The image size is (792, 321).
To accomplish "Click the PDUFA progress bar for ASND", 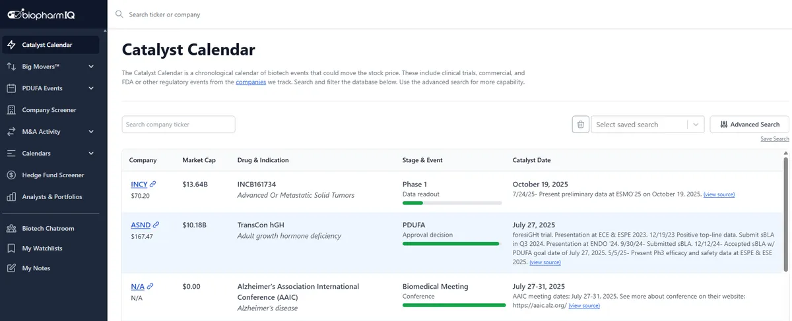I will [x=451, y=244].
